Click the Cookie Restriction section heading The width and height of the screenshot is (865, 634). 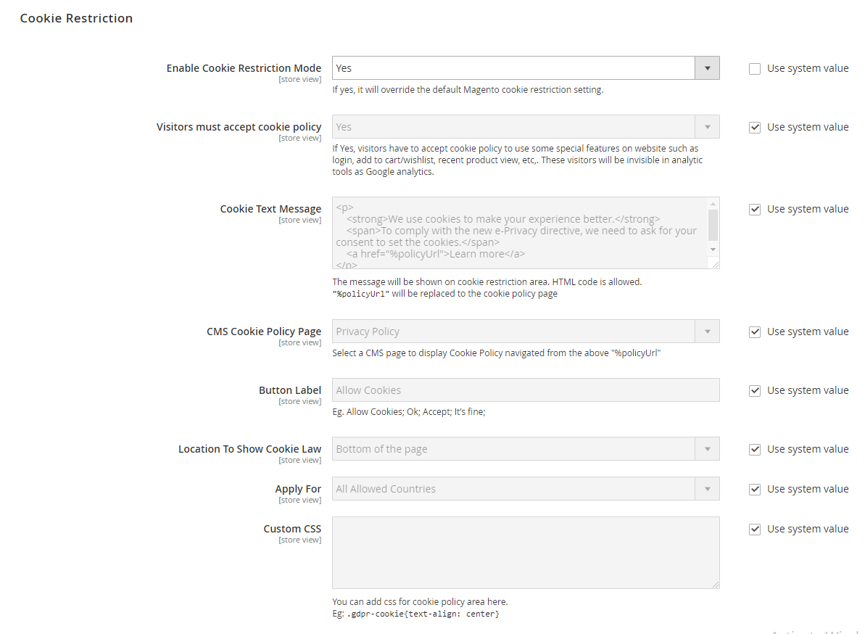pyautogui.click(x=76, y=18)
